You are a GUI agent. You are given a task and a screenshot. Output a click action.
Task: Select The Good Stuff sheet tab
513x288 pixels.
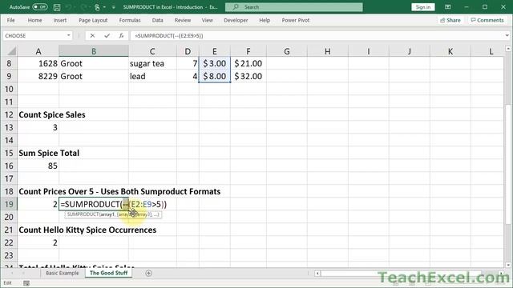[x=109, y=273]
